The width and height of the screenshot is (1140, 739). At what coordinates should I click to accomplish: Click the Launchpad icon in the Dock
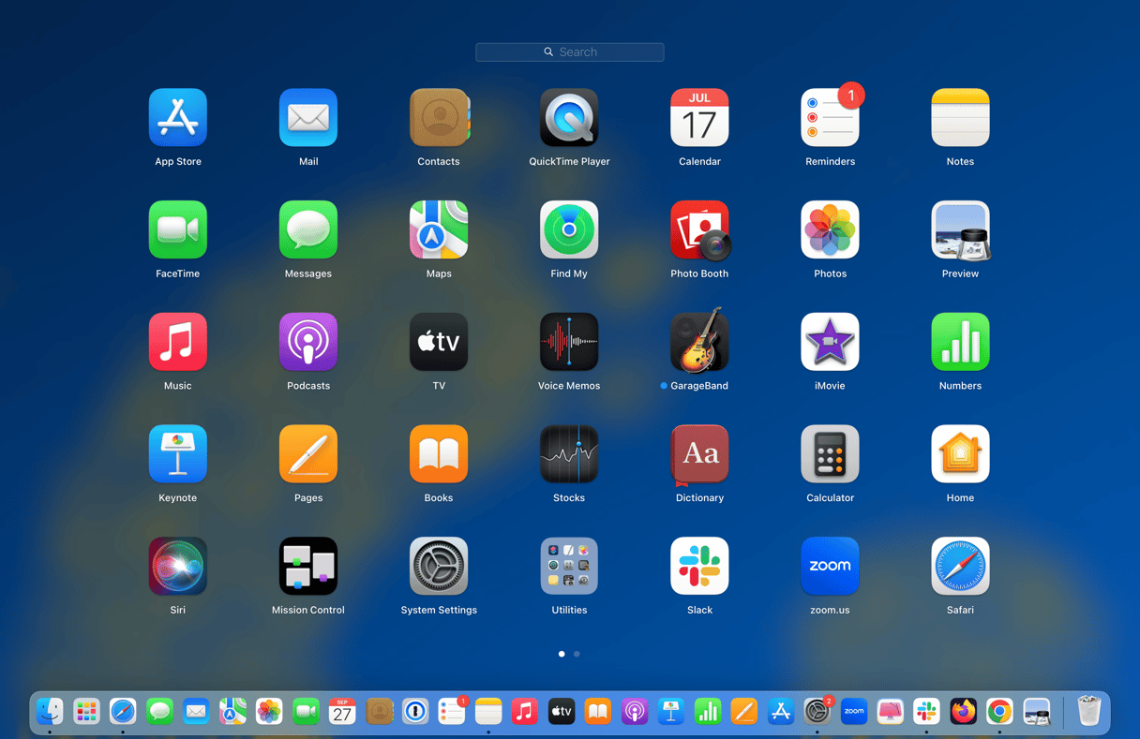click(x=86, y=712)
